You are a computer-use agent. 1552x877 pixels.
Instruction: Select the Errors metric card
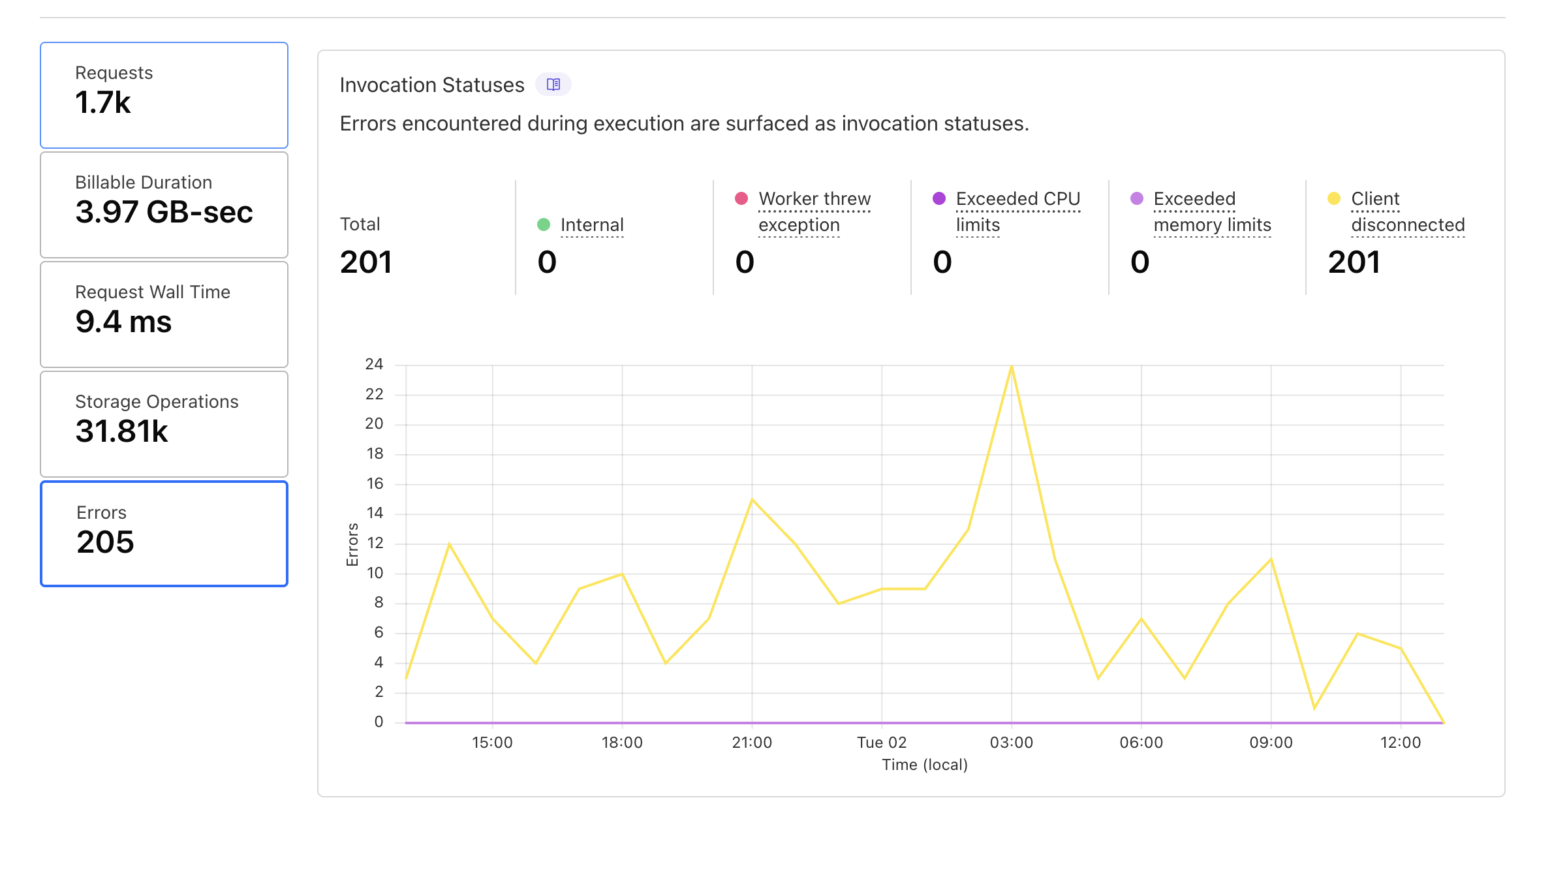point(164,534)
